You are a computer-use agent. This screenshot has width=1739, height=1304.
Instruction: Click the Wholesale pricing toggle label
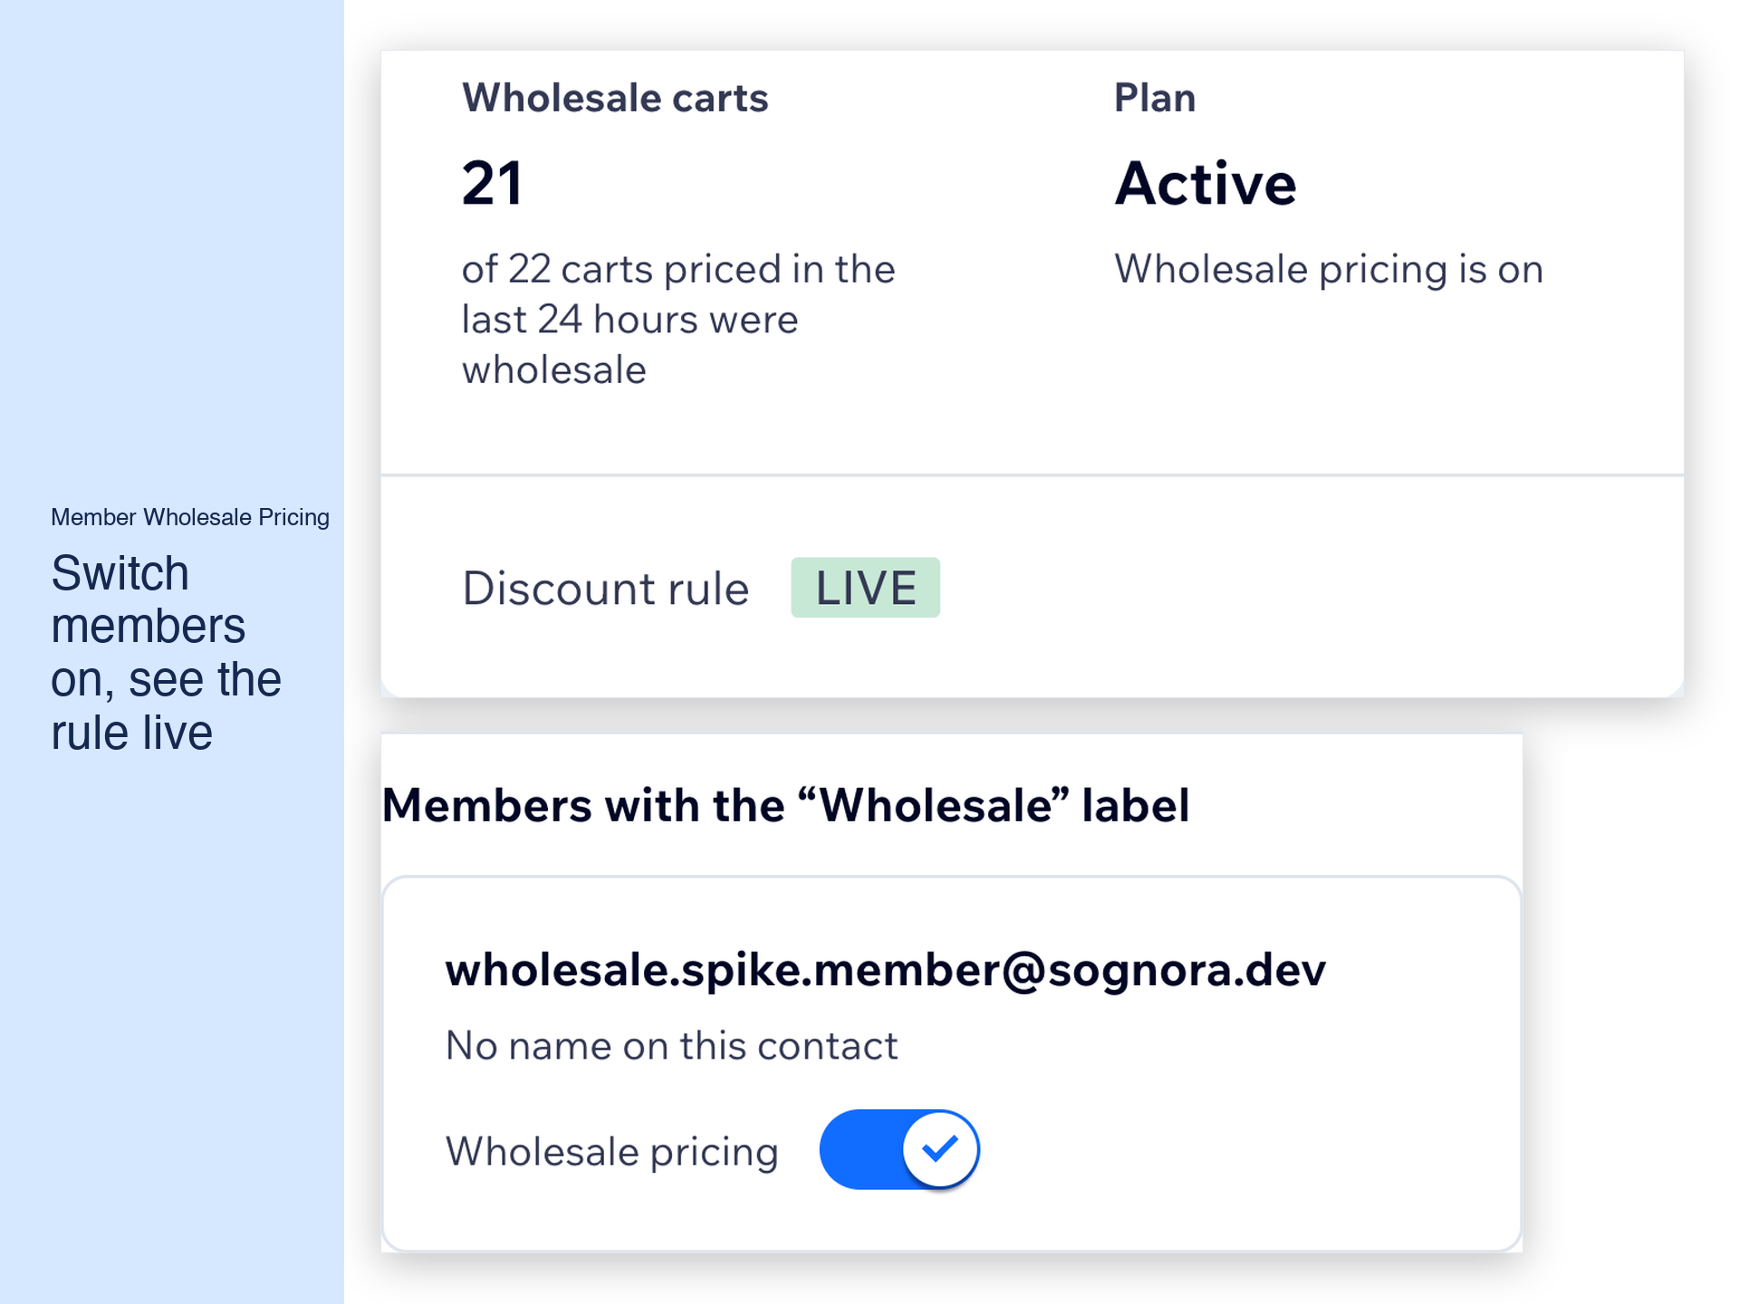click(611, 1152)
